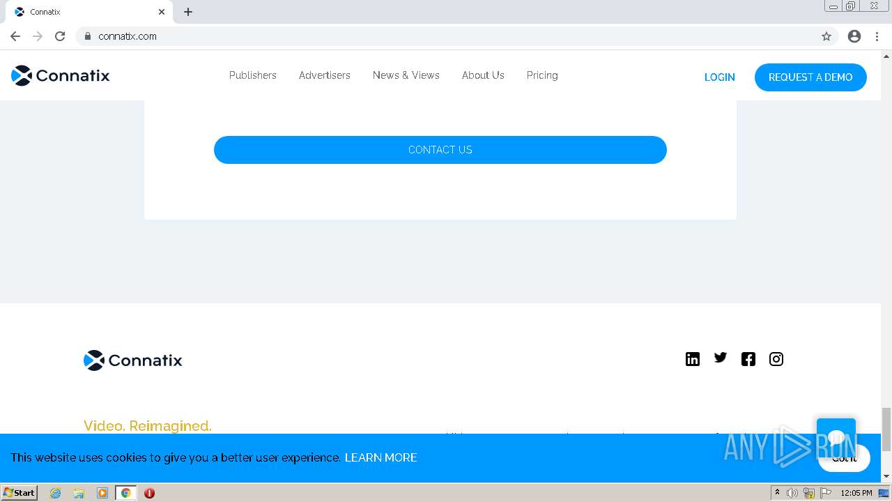Open the News & Views menu
The image size is (892, 502).
click(x=406, y=75)
